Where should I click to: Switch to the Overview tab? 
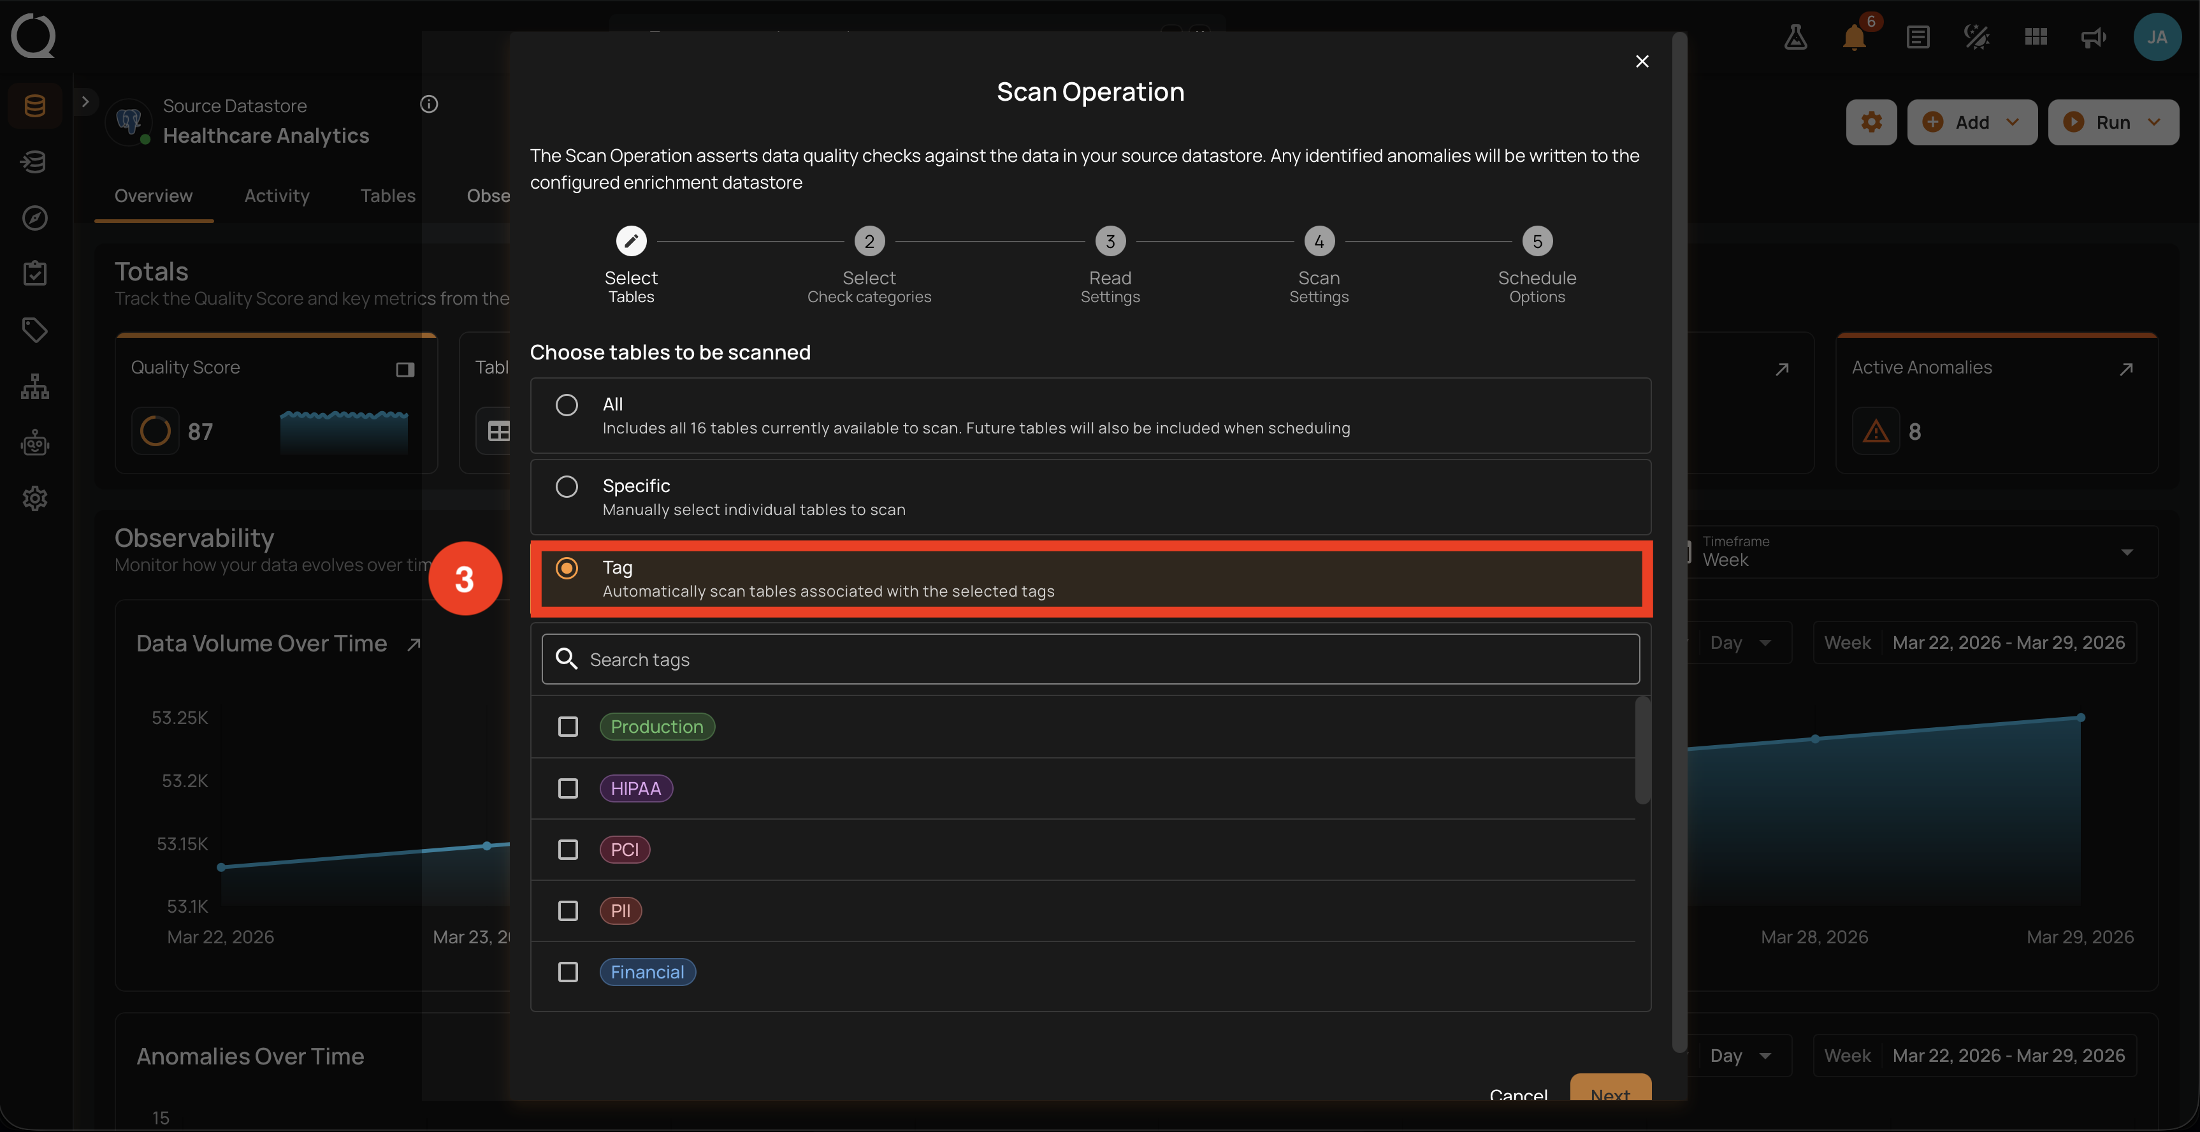tap(154, 196)
